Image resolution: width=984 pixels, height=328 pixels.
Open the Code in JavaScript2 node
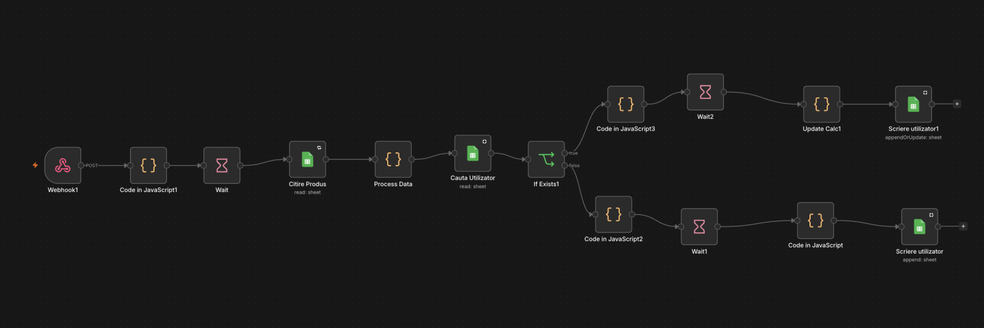click(x=613, y=214)
